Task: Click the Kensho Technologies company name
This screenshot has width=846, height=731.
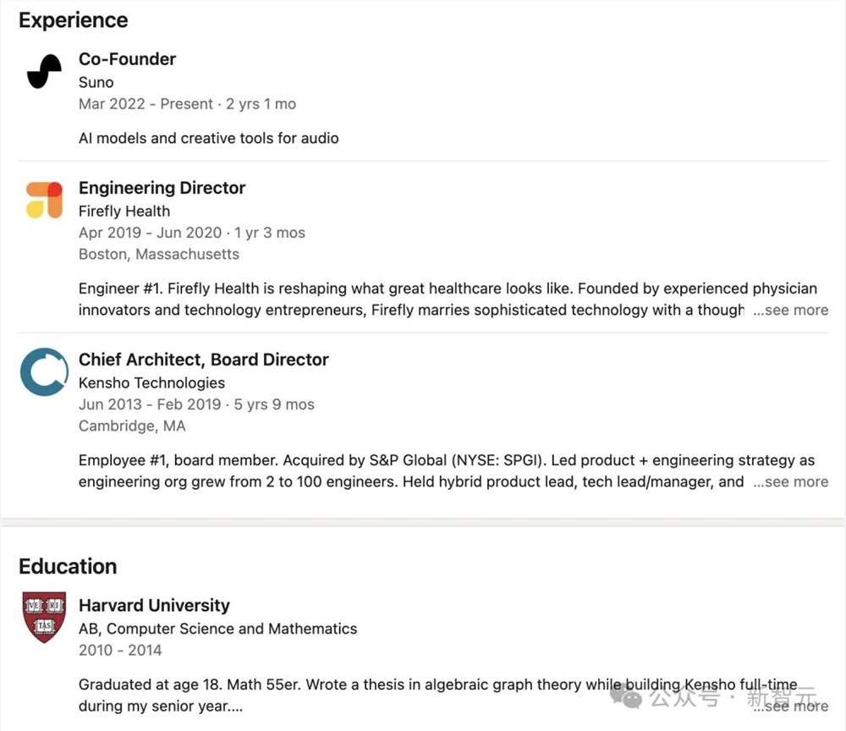Action: 151,382
